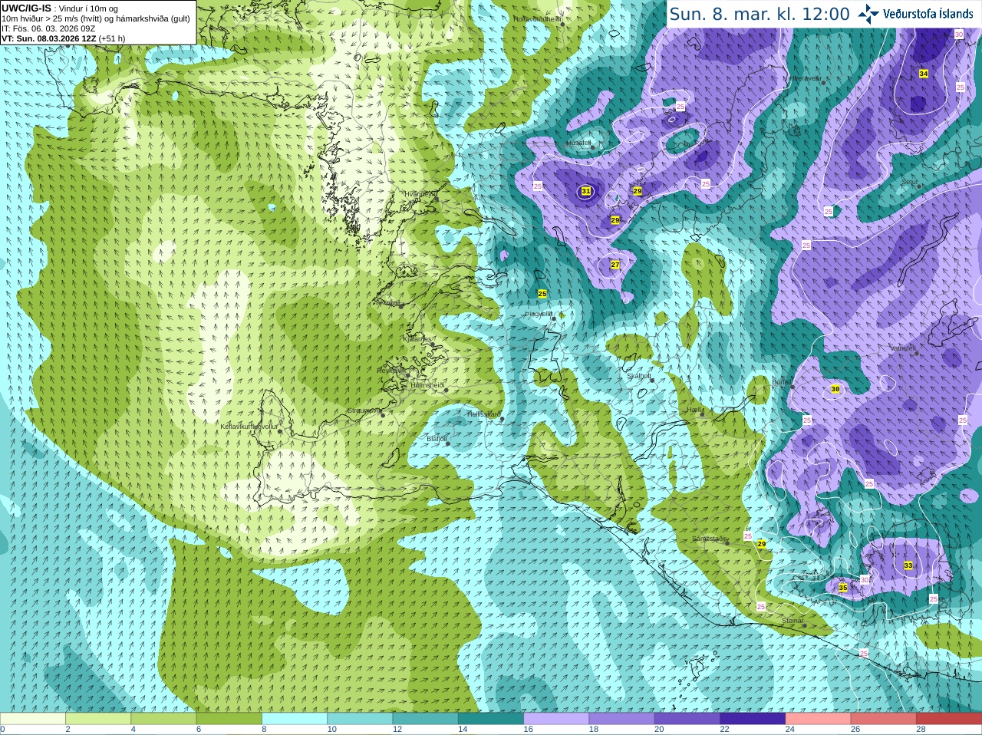Click the Steinar station label

[793, 621]
